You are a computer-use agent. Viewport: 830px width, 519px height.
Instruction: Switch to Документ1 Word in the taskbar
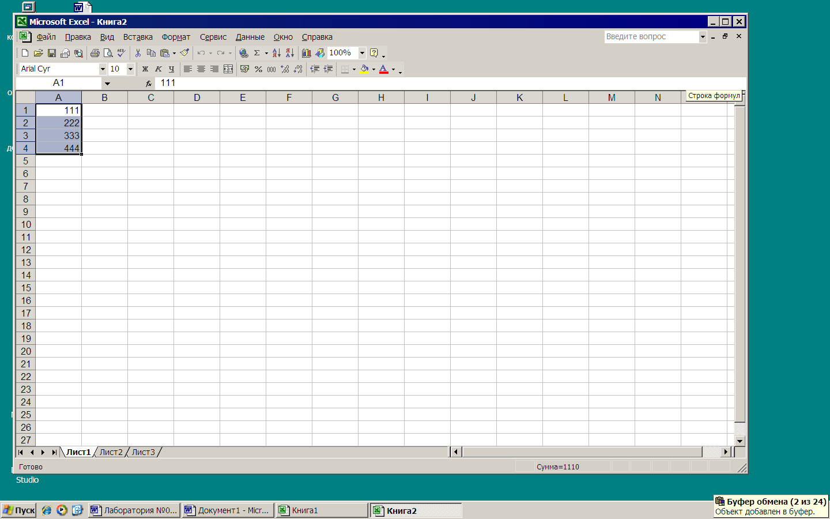tap(227, 510)
